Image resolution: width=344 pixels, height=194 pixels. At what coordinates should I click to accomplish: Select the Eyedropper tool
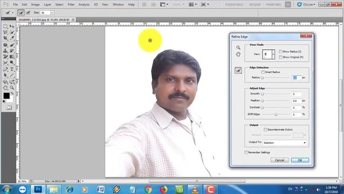[12, 38]
